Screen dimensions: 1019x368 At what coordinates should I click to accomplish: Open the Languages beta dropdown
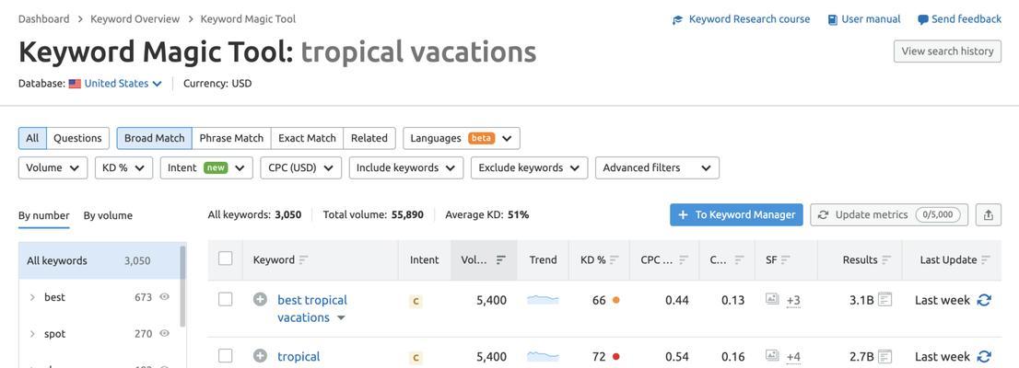coord(462,138)
